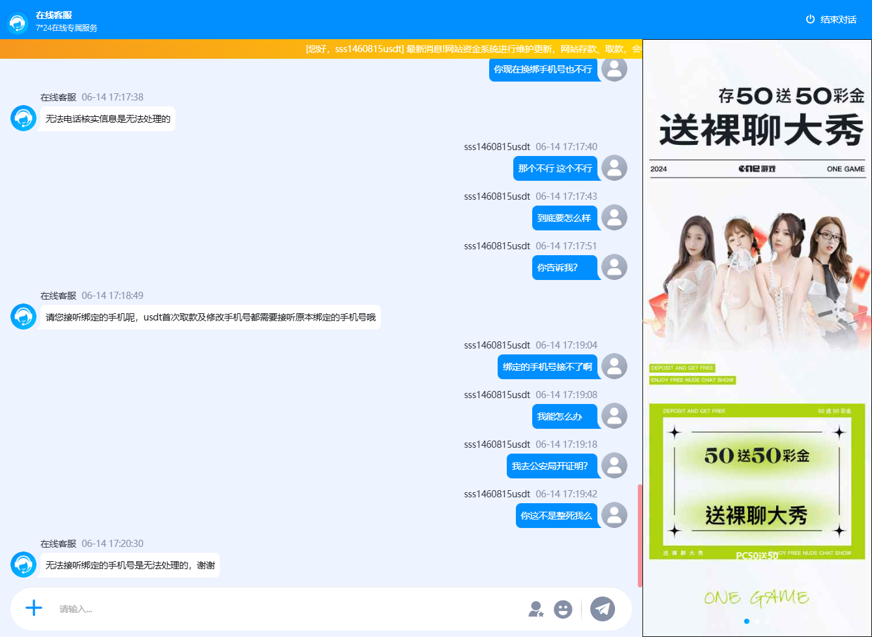Click agent avatar next to 17:18:49 message

click(23, 317)
